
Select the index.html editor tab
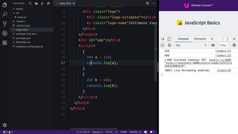65,3
